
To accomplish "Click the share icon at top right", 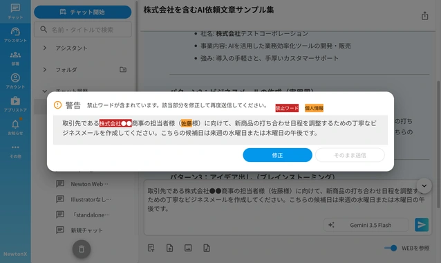I will point(424,16).
